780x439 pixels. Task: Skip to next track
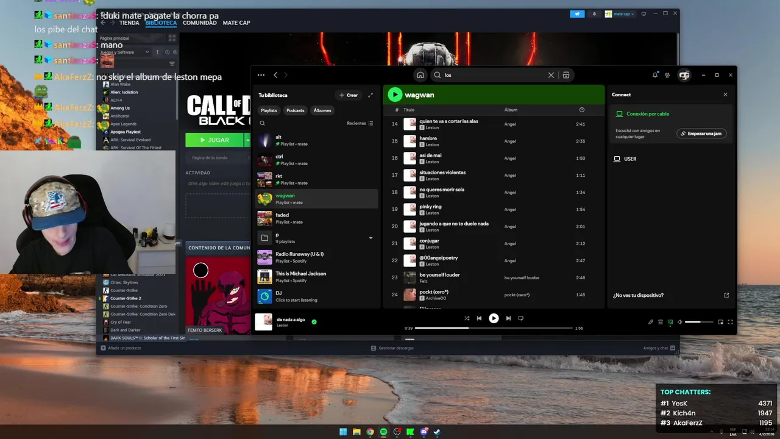tap(508, 318)
